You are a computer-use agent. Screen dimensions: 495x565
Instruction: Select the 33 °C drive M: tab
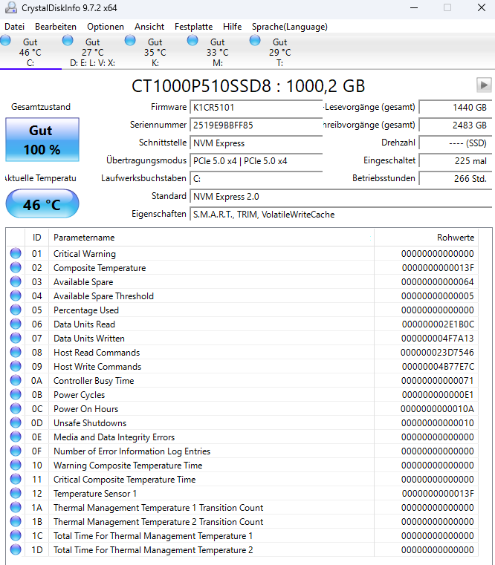218,52
